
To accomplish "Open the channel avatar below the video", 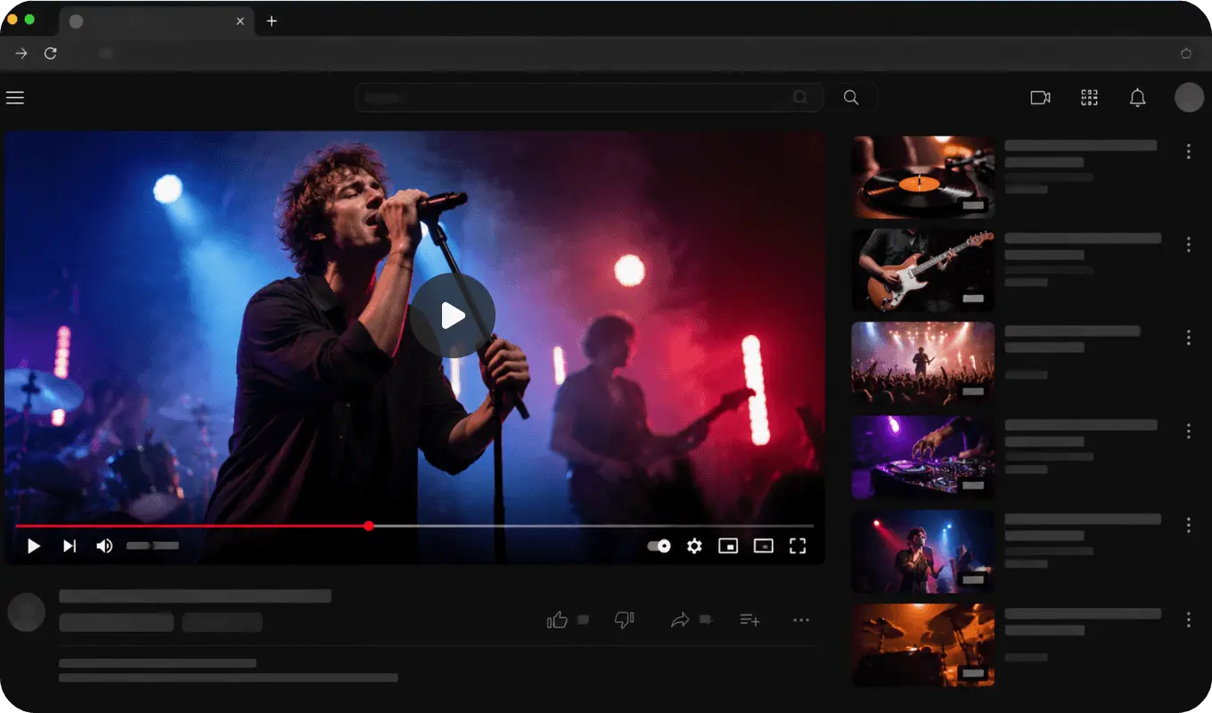I will (26, 612).
